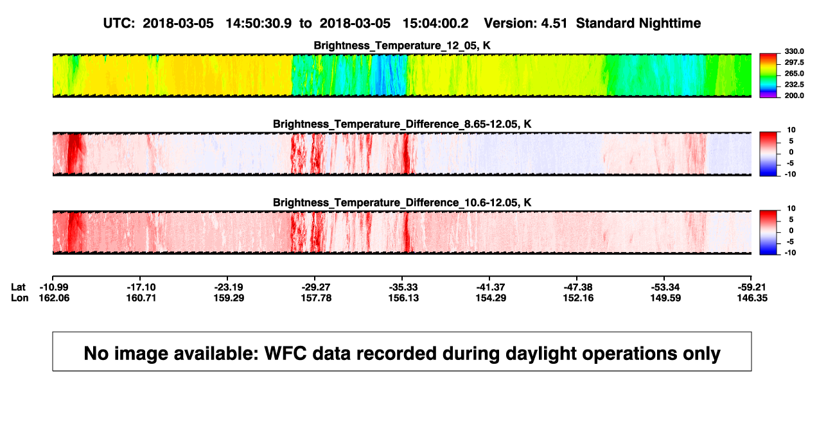Click the Brightness_Temperature_12_05 image strip

coord(401,75)
